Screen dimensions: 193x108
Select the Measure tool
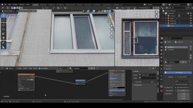click(3, 47)
